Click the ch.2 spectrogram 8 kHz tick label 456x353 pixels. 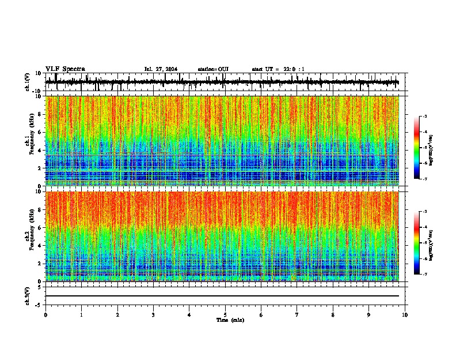[40, 210]
